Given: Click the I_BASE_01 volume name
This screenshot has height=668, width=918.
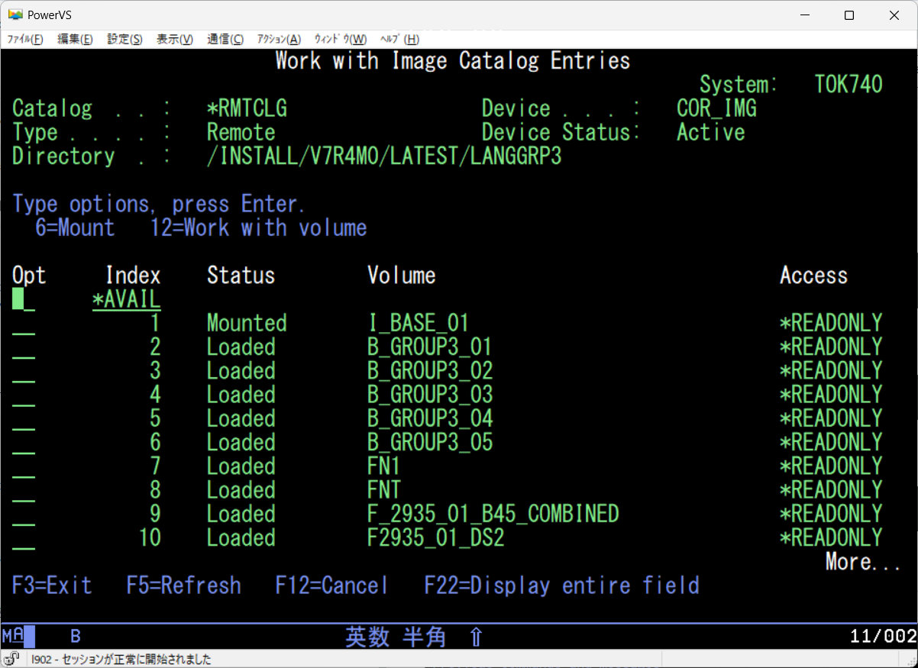Looking at the screenshot, I should (418, 323).
